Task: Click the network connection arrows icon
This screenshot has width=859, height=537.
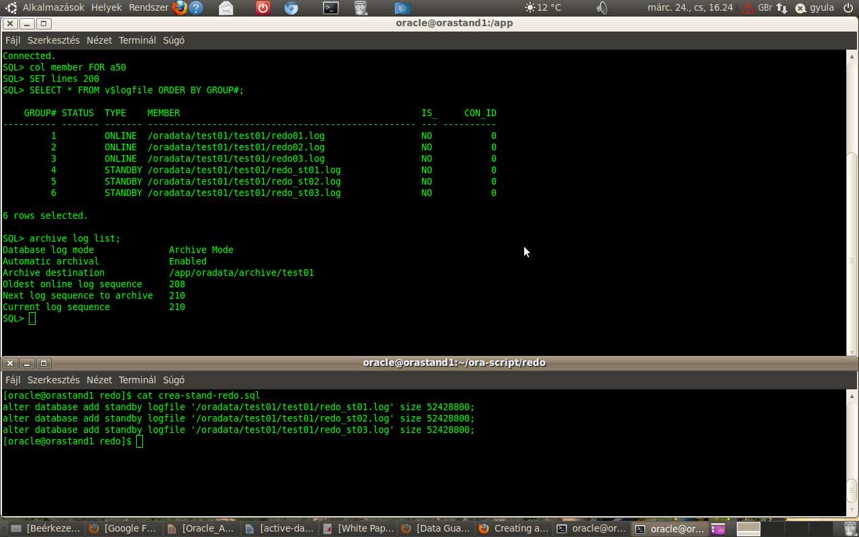Action: pos(782,8)
